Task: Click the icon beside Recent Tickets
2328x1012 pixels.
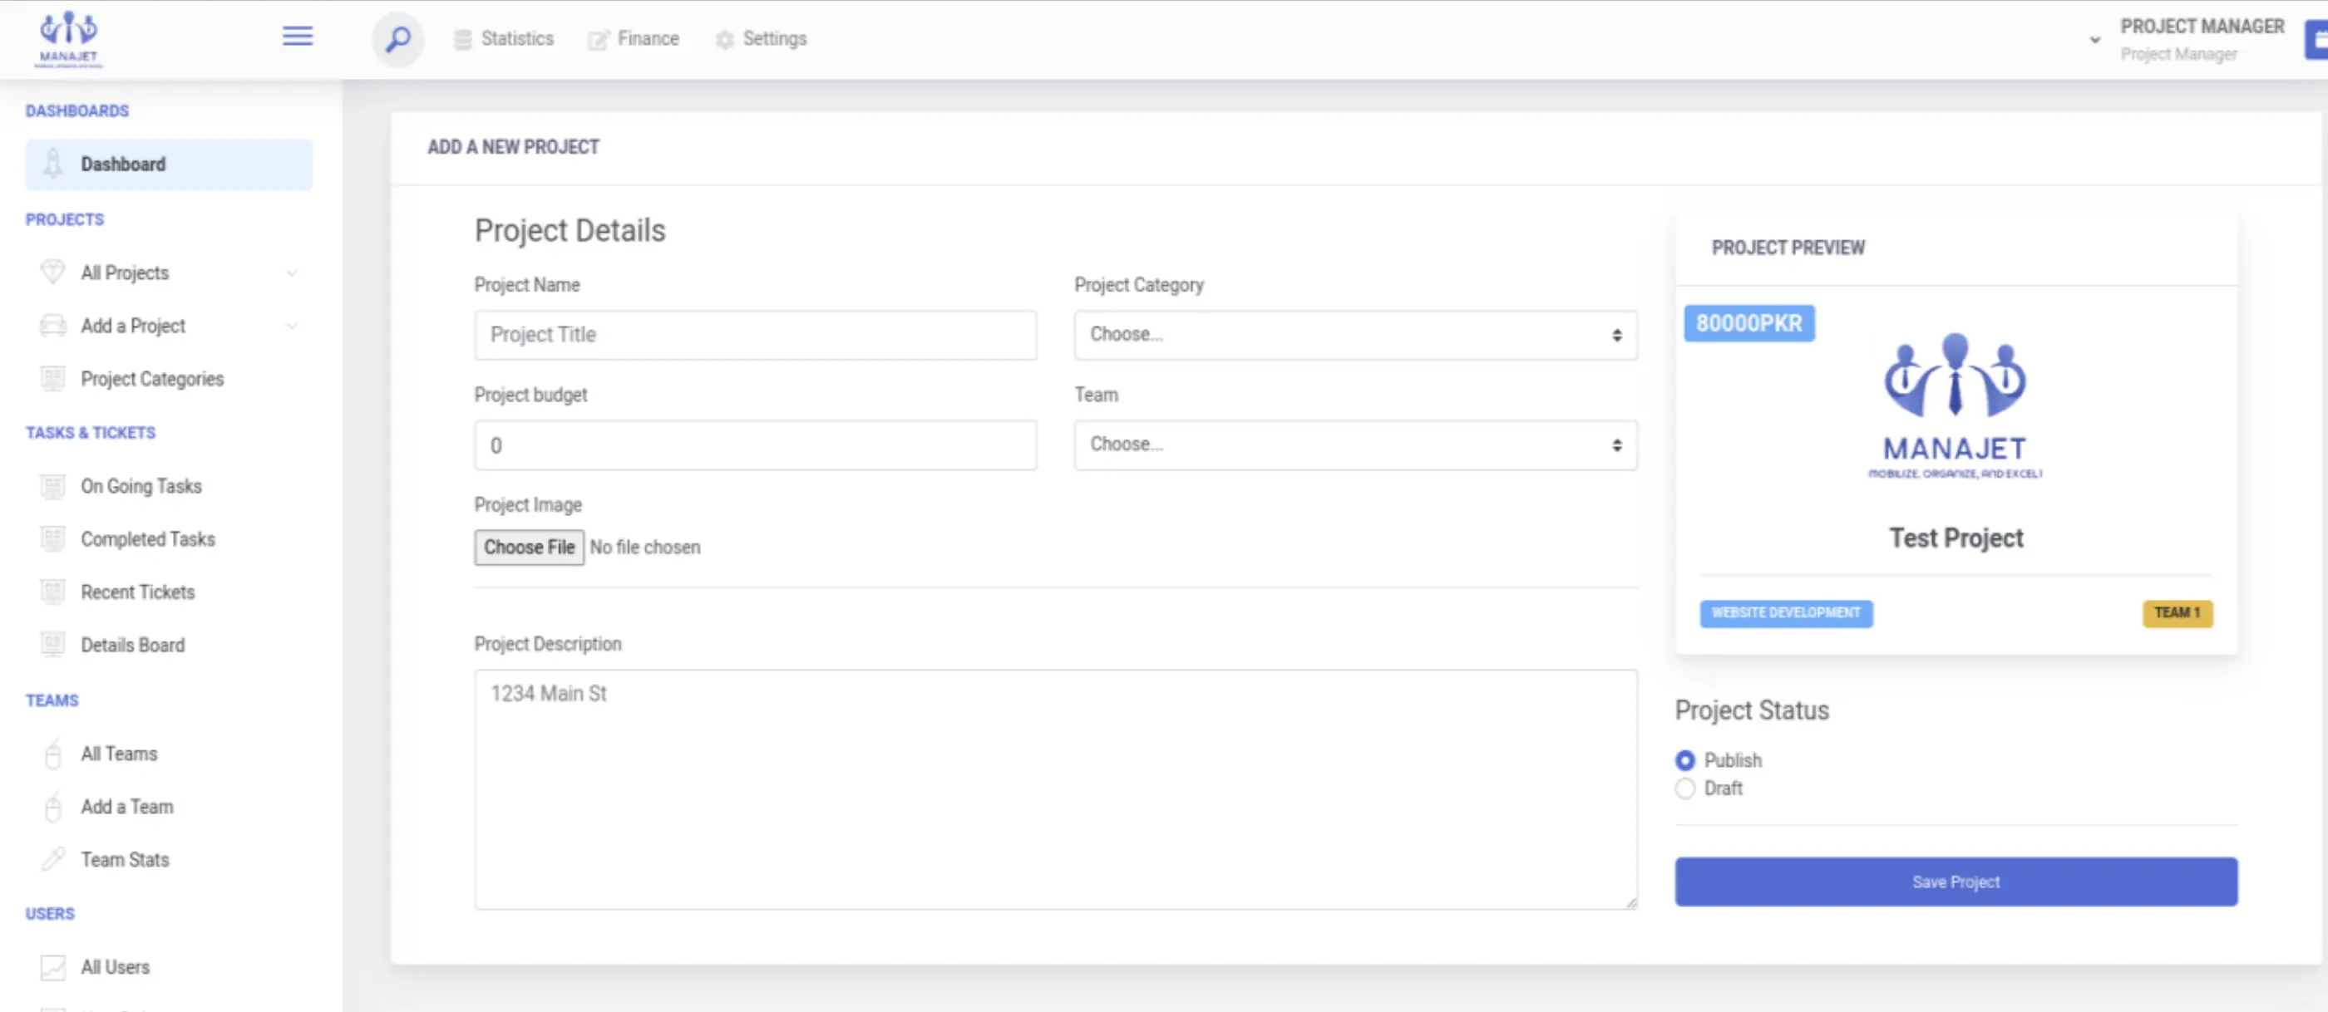Action: (53, 592)
